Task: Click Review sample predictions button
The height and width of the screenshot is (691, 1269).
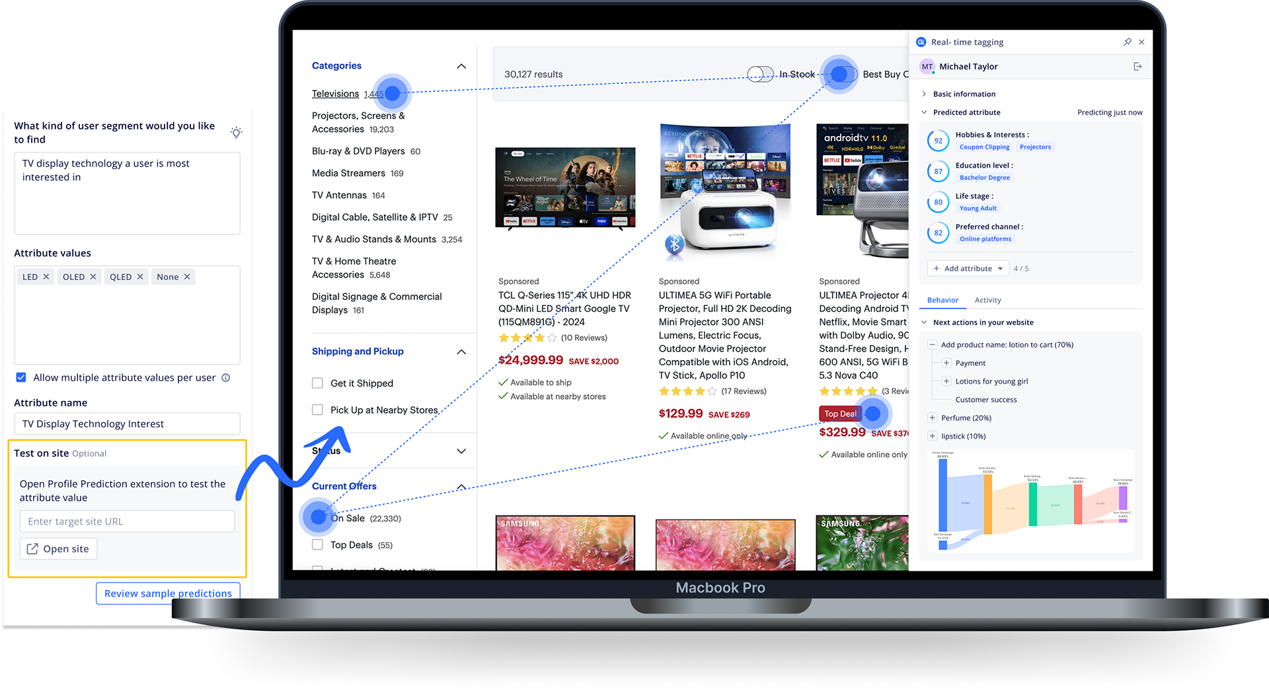Action: click(x=168, y=593)
